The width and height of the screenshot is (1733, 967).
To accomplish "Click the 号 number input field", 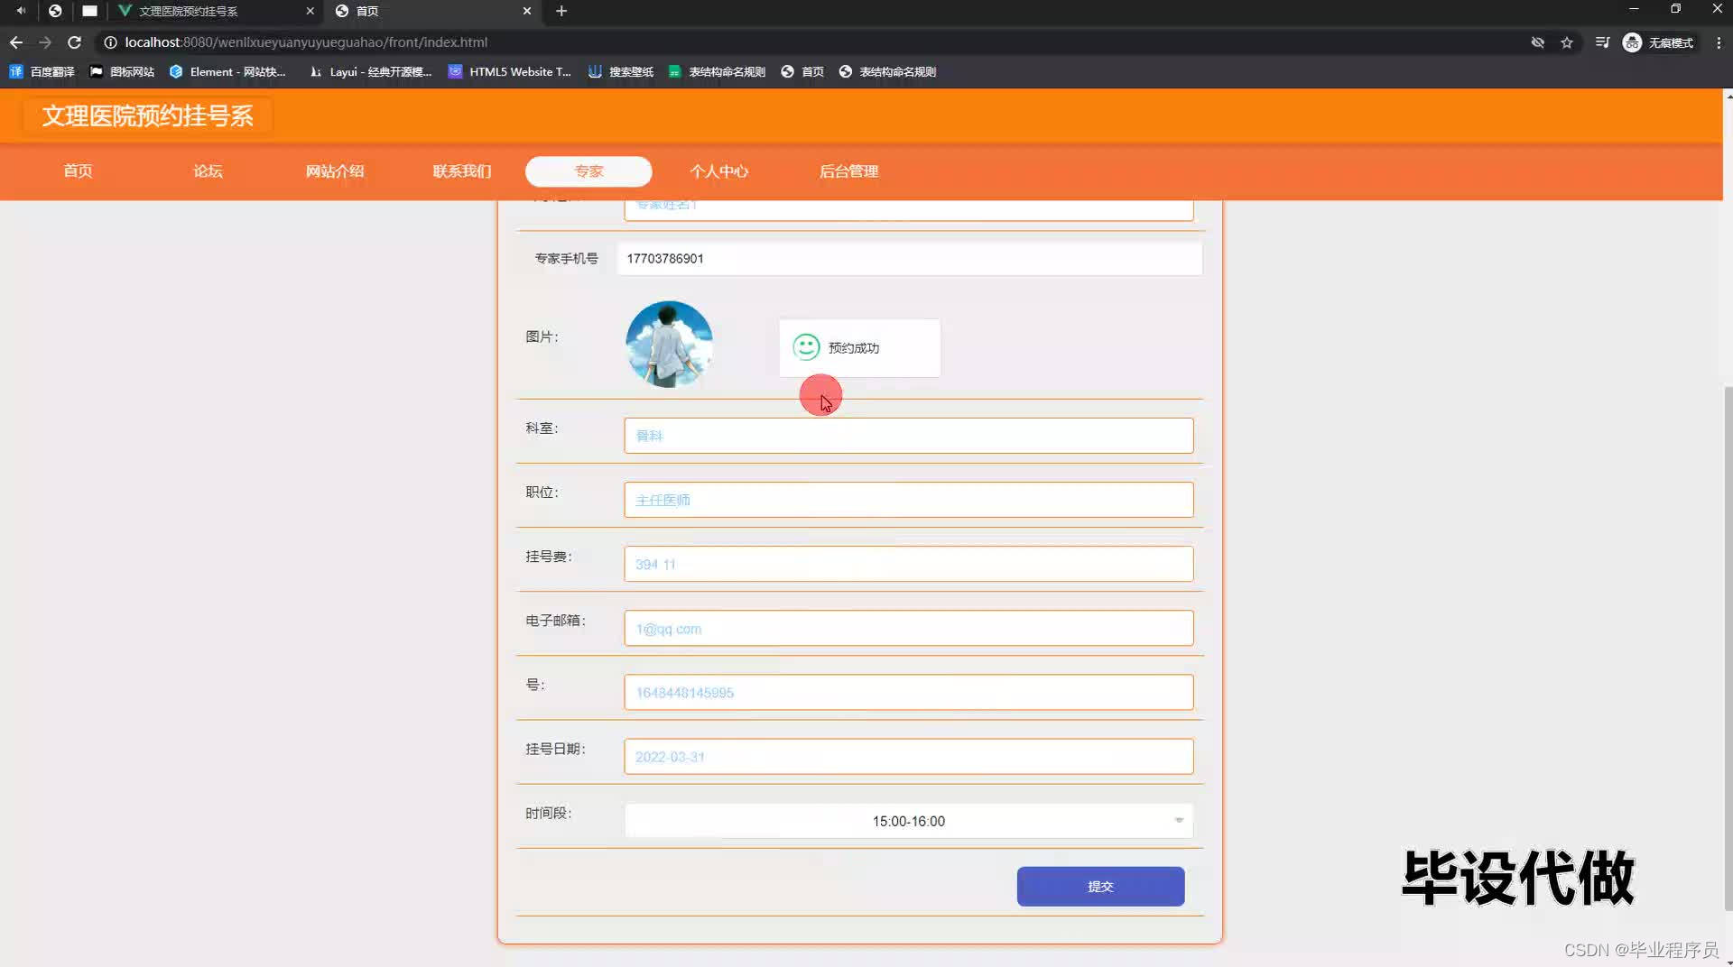I will (909, 692).
